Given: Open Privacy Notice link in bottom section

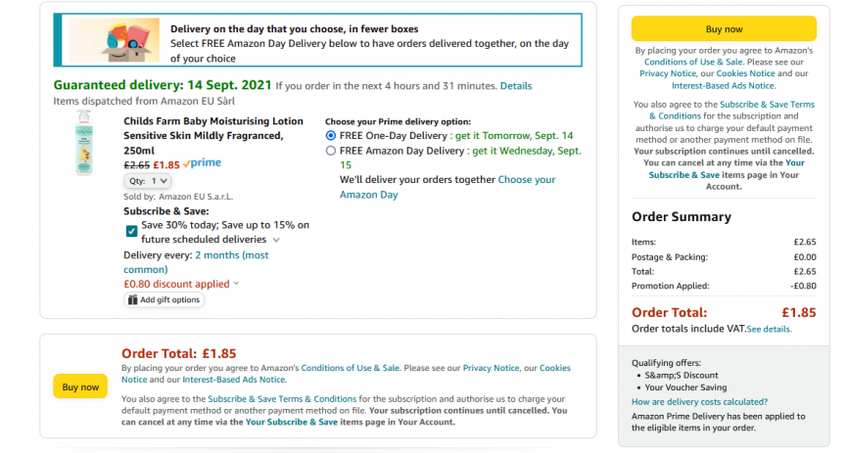Looking at the screenshot, I should pos(491,368).
